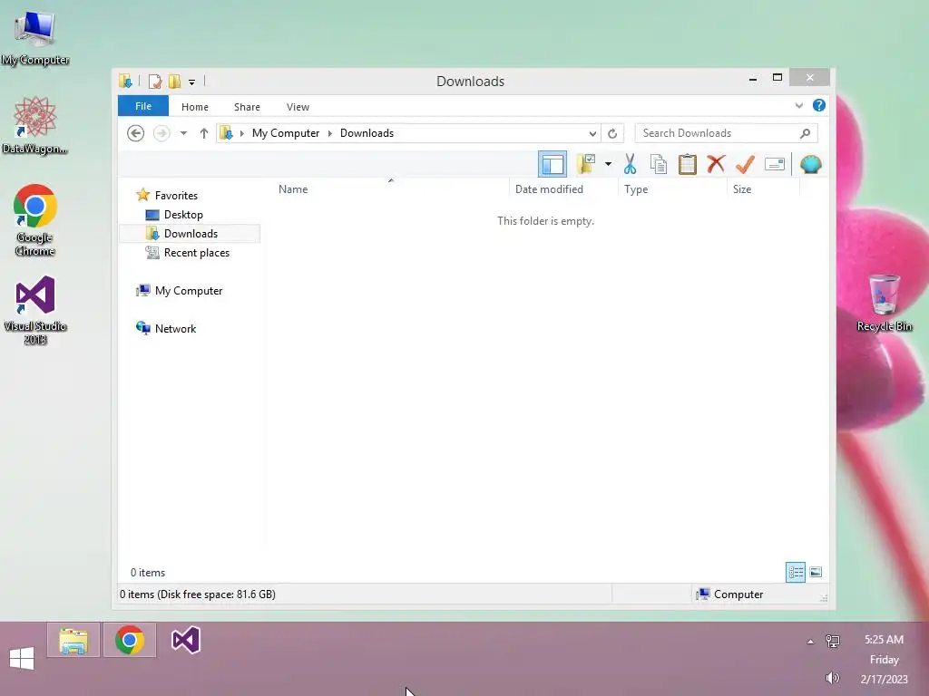Refresh the Downloads folder
The height and width of the screenshot is (696, 929).
point(612,134)
